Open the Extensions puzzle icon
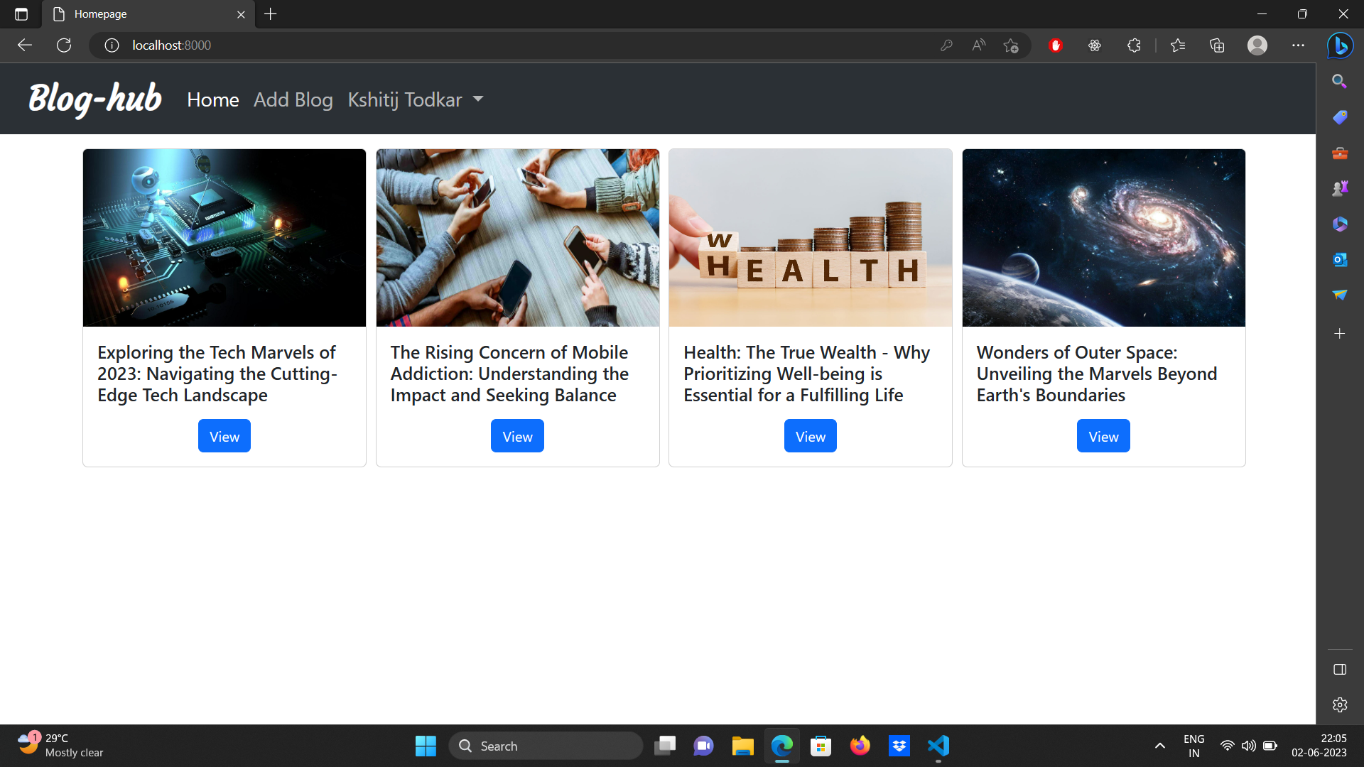1364x767 pixels. coord(1133,45)
